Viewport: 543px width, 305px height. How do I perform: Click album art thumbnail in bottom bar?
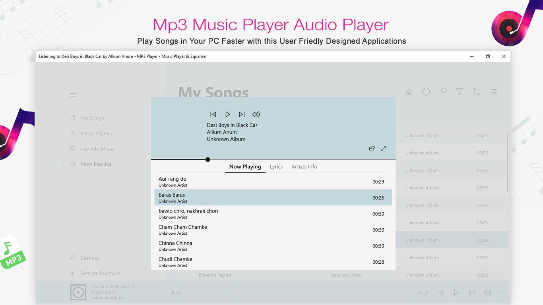78,292
